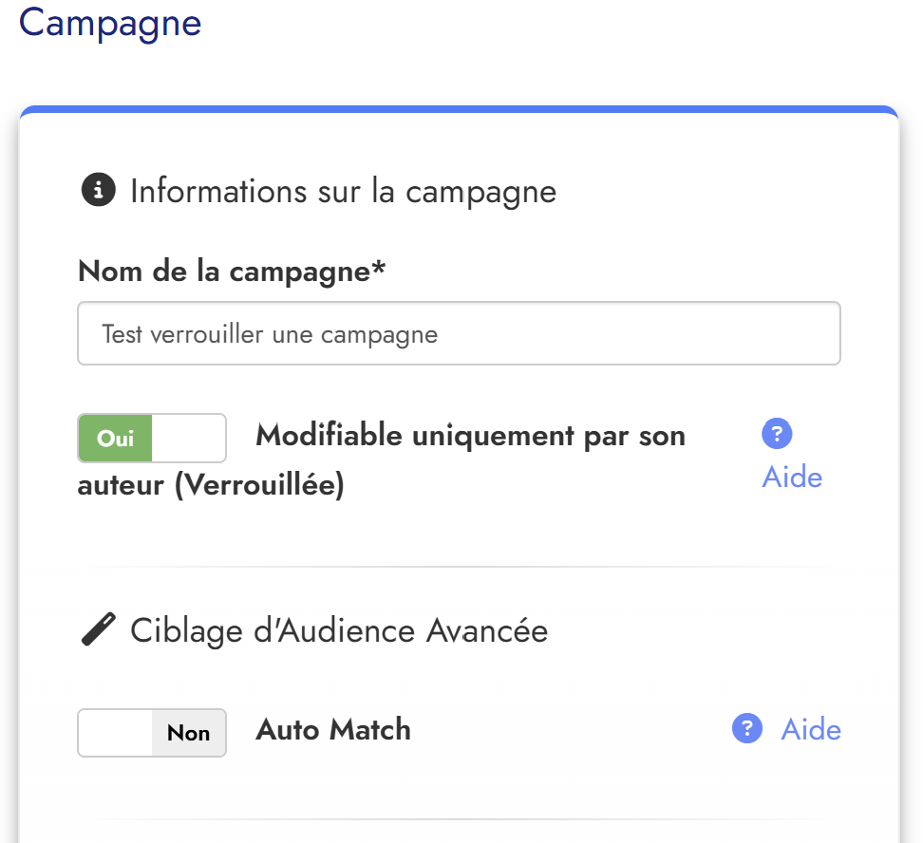Select the Campagne page title

[x=110, y=23]
